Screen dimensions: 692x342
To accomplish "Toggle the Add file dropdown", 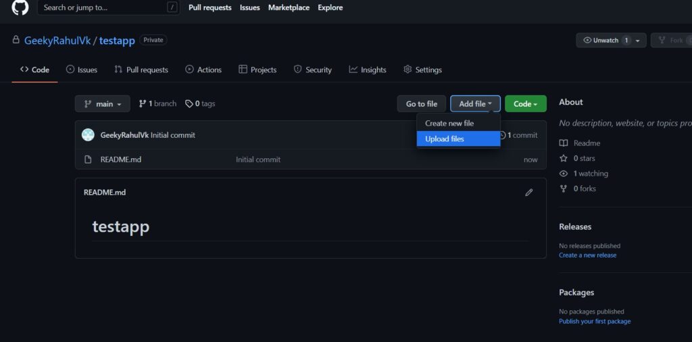I will pyautogui.click(x=475, y=103).
